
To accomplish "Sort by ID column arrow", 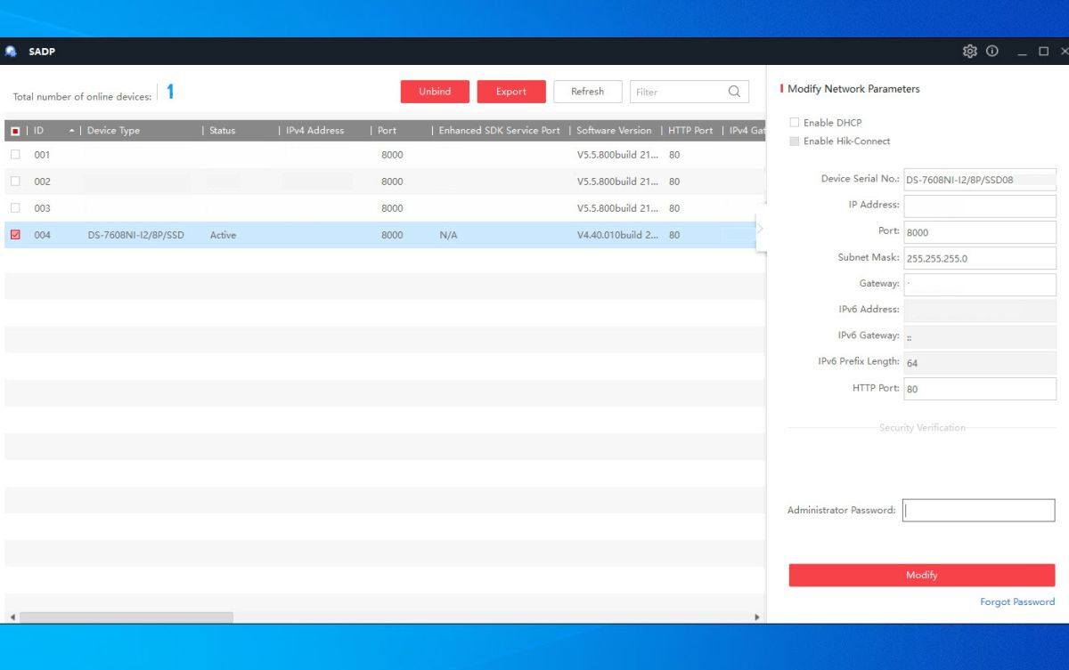I will point(71,131).
